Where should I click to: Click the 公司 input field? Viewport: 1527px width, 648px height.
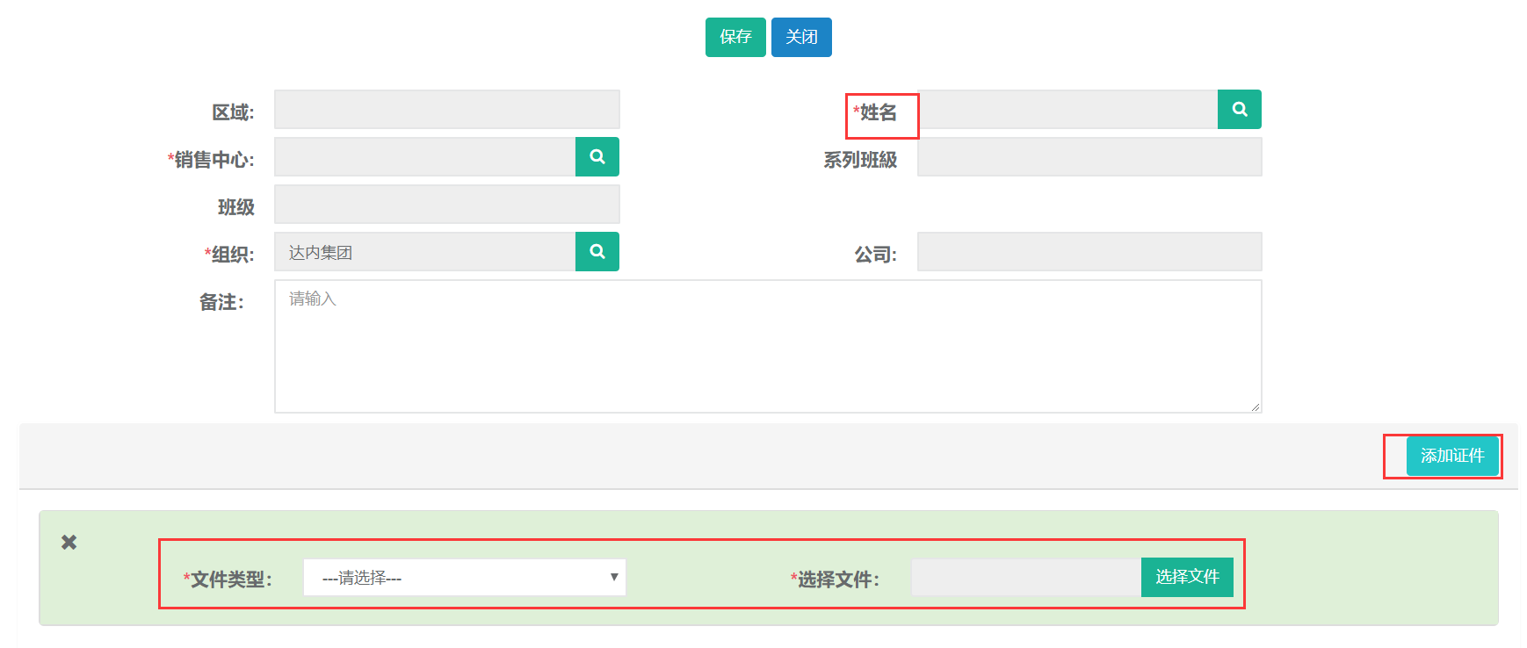coord(1089,252)
